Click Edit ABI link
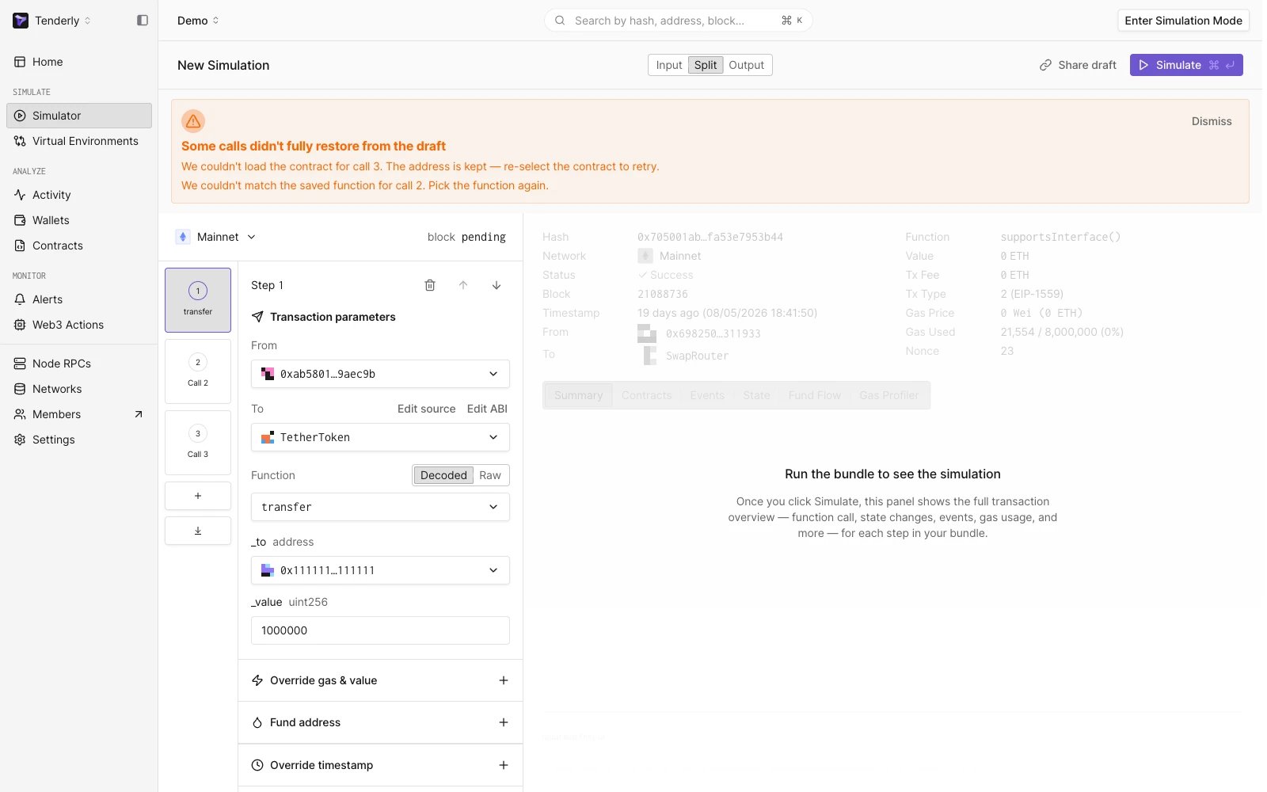This screenshot has height=792, width=1267. [x=487, y=409]
